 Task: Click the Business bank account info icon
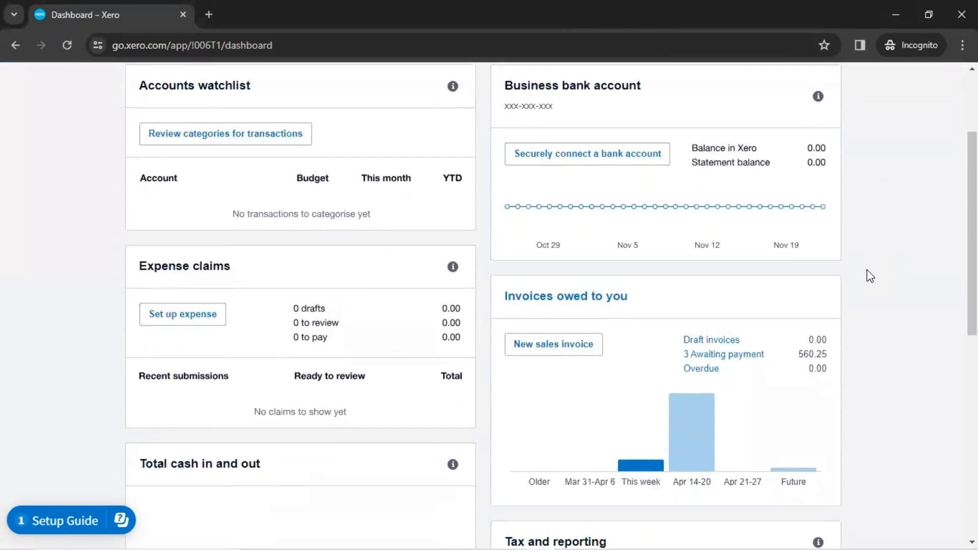click(x=818, y=96)
